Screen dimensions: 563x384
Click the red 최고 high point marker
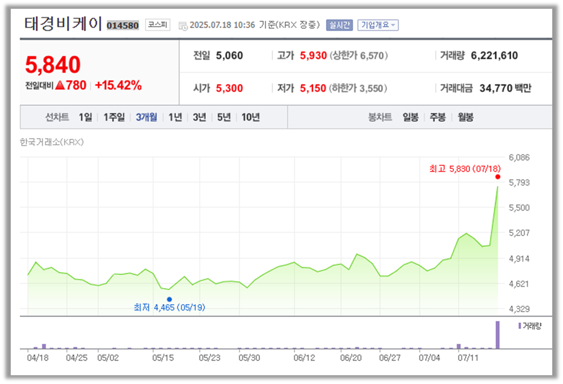tap(498, 177)
